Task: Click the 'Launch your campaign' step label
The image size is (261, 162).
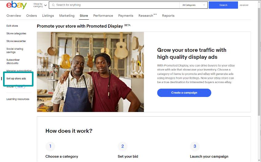Action: [209, 156]
